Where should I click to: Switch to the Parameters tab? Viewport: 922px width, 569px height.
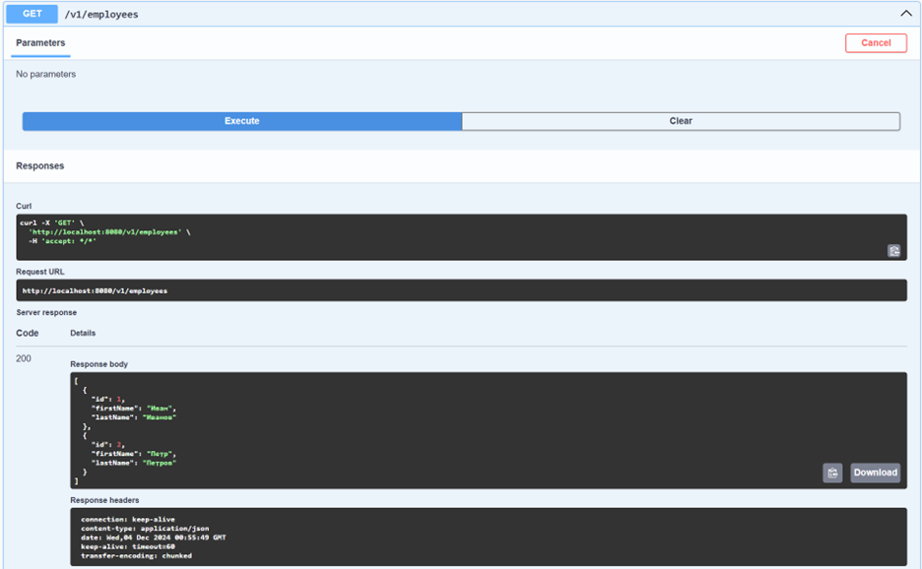click(40, 43)
